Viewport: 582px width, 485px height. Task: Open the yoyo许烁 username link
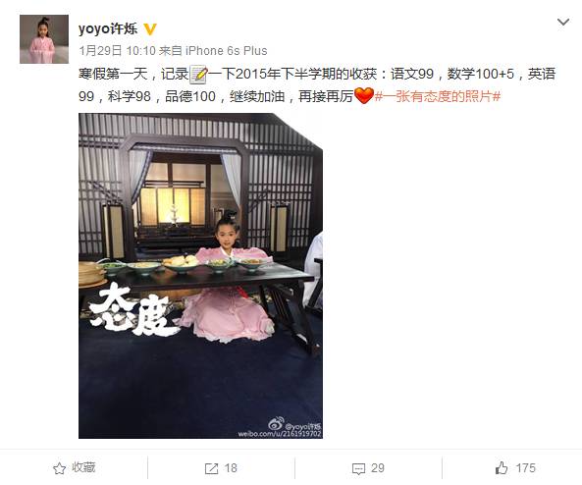[x=108, y=28]
